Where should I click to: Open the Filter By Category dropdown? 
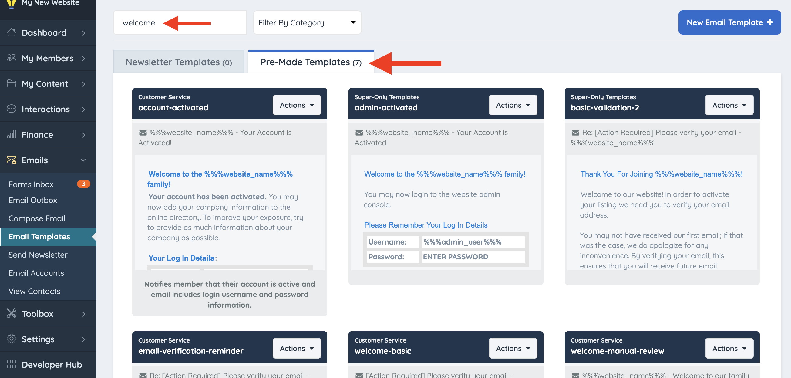[307, 23]
